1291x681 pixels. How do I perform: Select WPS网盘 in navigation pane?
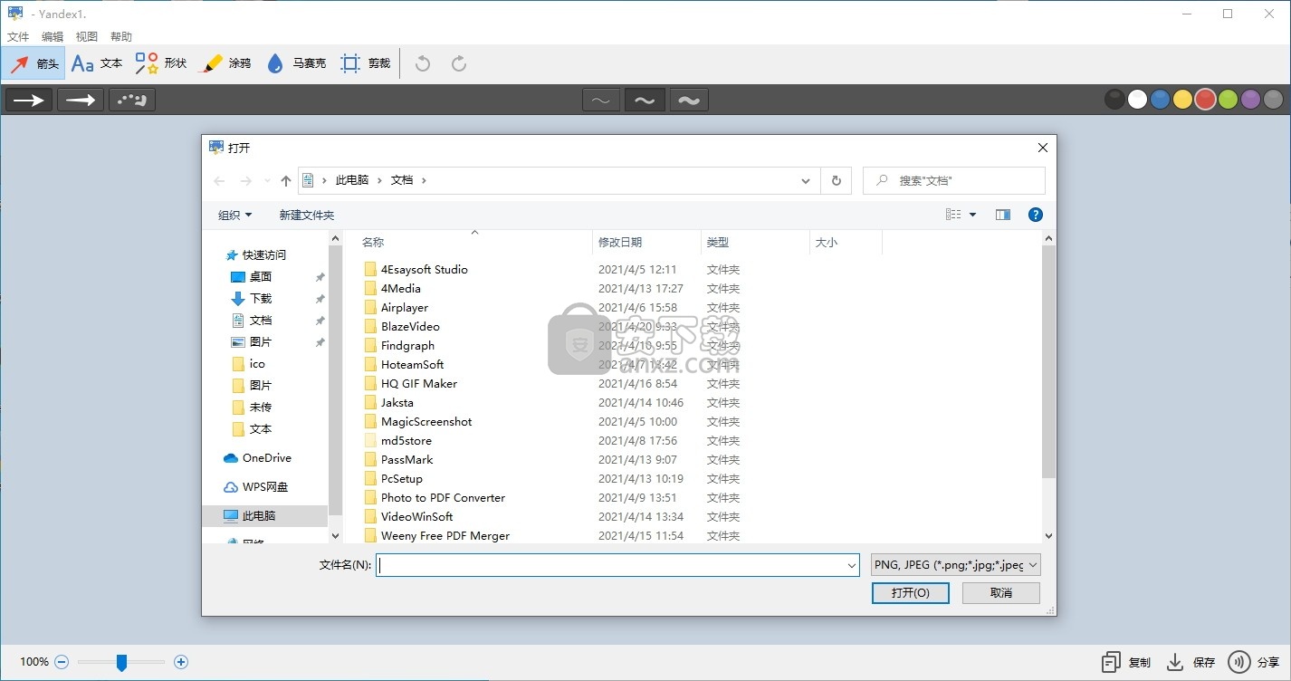264,487
